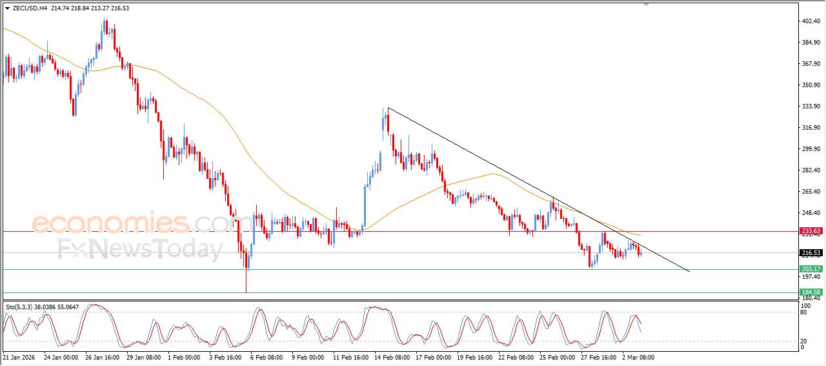The height and width of the screenshot is (366, 826).
Task: Click the 265.40 price scale label
Action: [810, 192]
